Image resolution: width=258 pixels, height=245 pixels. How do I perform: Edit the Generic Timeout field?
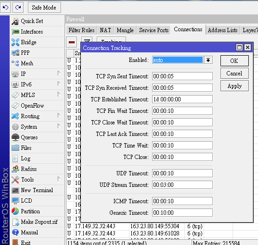182,213
